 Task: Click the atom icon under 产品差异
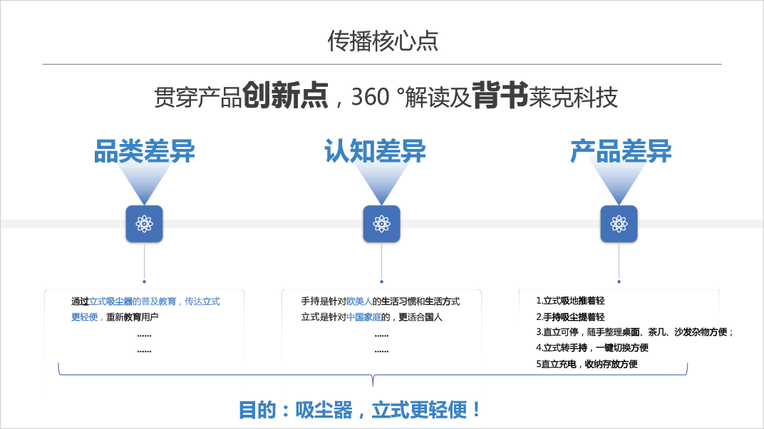619,223
